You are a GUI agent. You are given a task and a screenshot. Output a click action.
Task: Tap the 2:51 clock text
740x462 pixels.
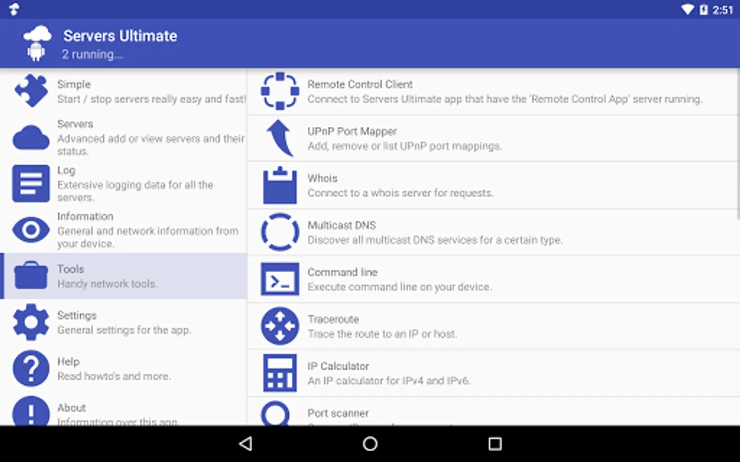point(723,10)
